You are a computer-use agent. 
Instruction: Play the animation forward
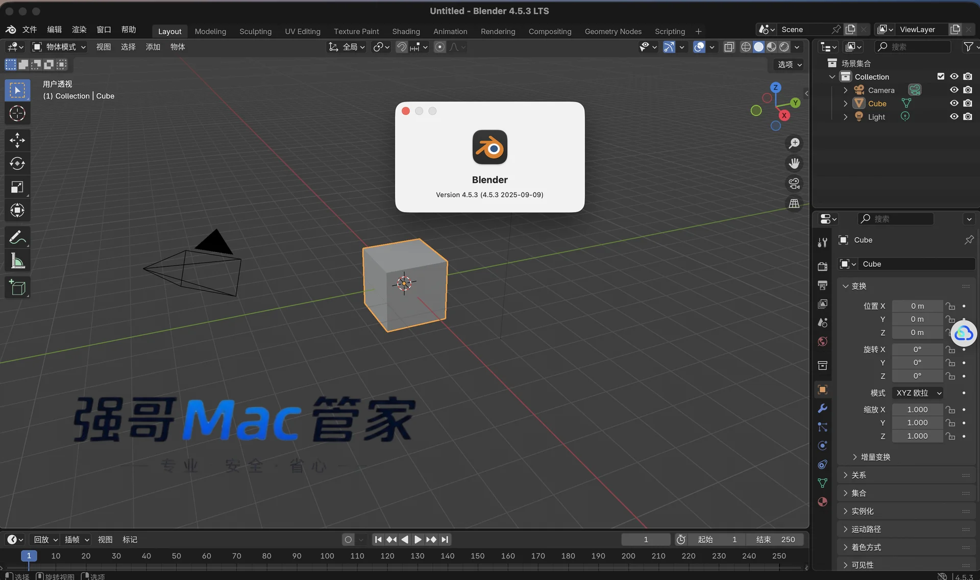(418, 539)
